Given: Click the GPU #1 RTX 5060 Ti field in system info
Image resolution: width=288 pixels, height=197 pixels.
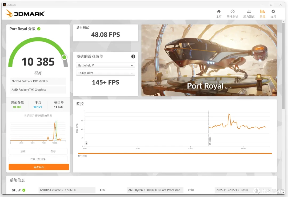Looking at the screenshot, I should coord(67,190).
